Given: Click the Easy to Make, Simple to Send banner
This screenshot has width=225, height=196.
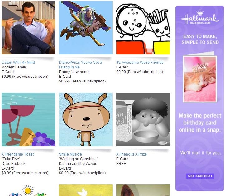Looking at the screenshot, I should [x=200, y=40].
